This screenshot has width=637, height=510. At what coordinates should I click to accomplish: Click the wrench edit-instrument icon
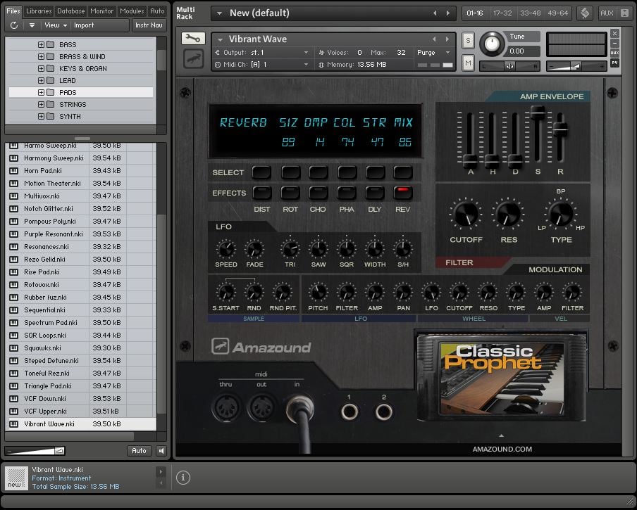(192, 39)
